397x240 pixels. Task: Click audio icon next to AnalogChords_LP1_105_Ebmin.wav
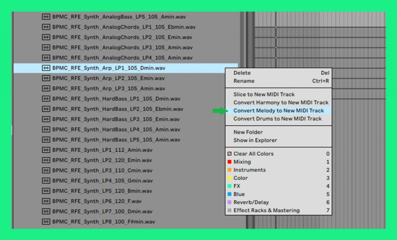click(45, 27)
